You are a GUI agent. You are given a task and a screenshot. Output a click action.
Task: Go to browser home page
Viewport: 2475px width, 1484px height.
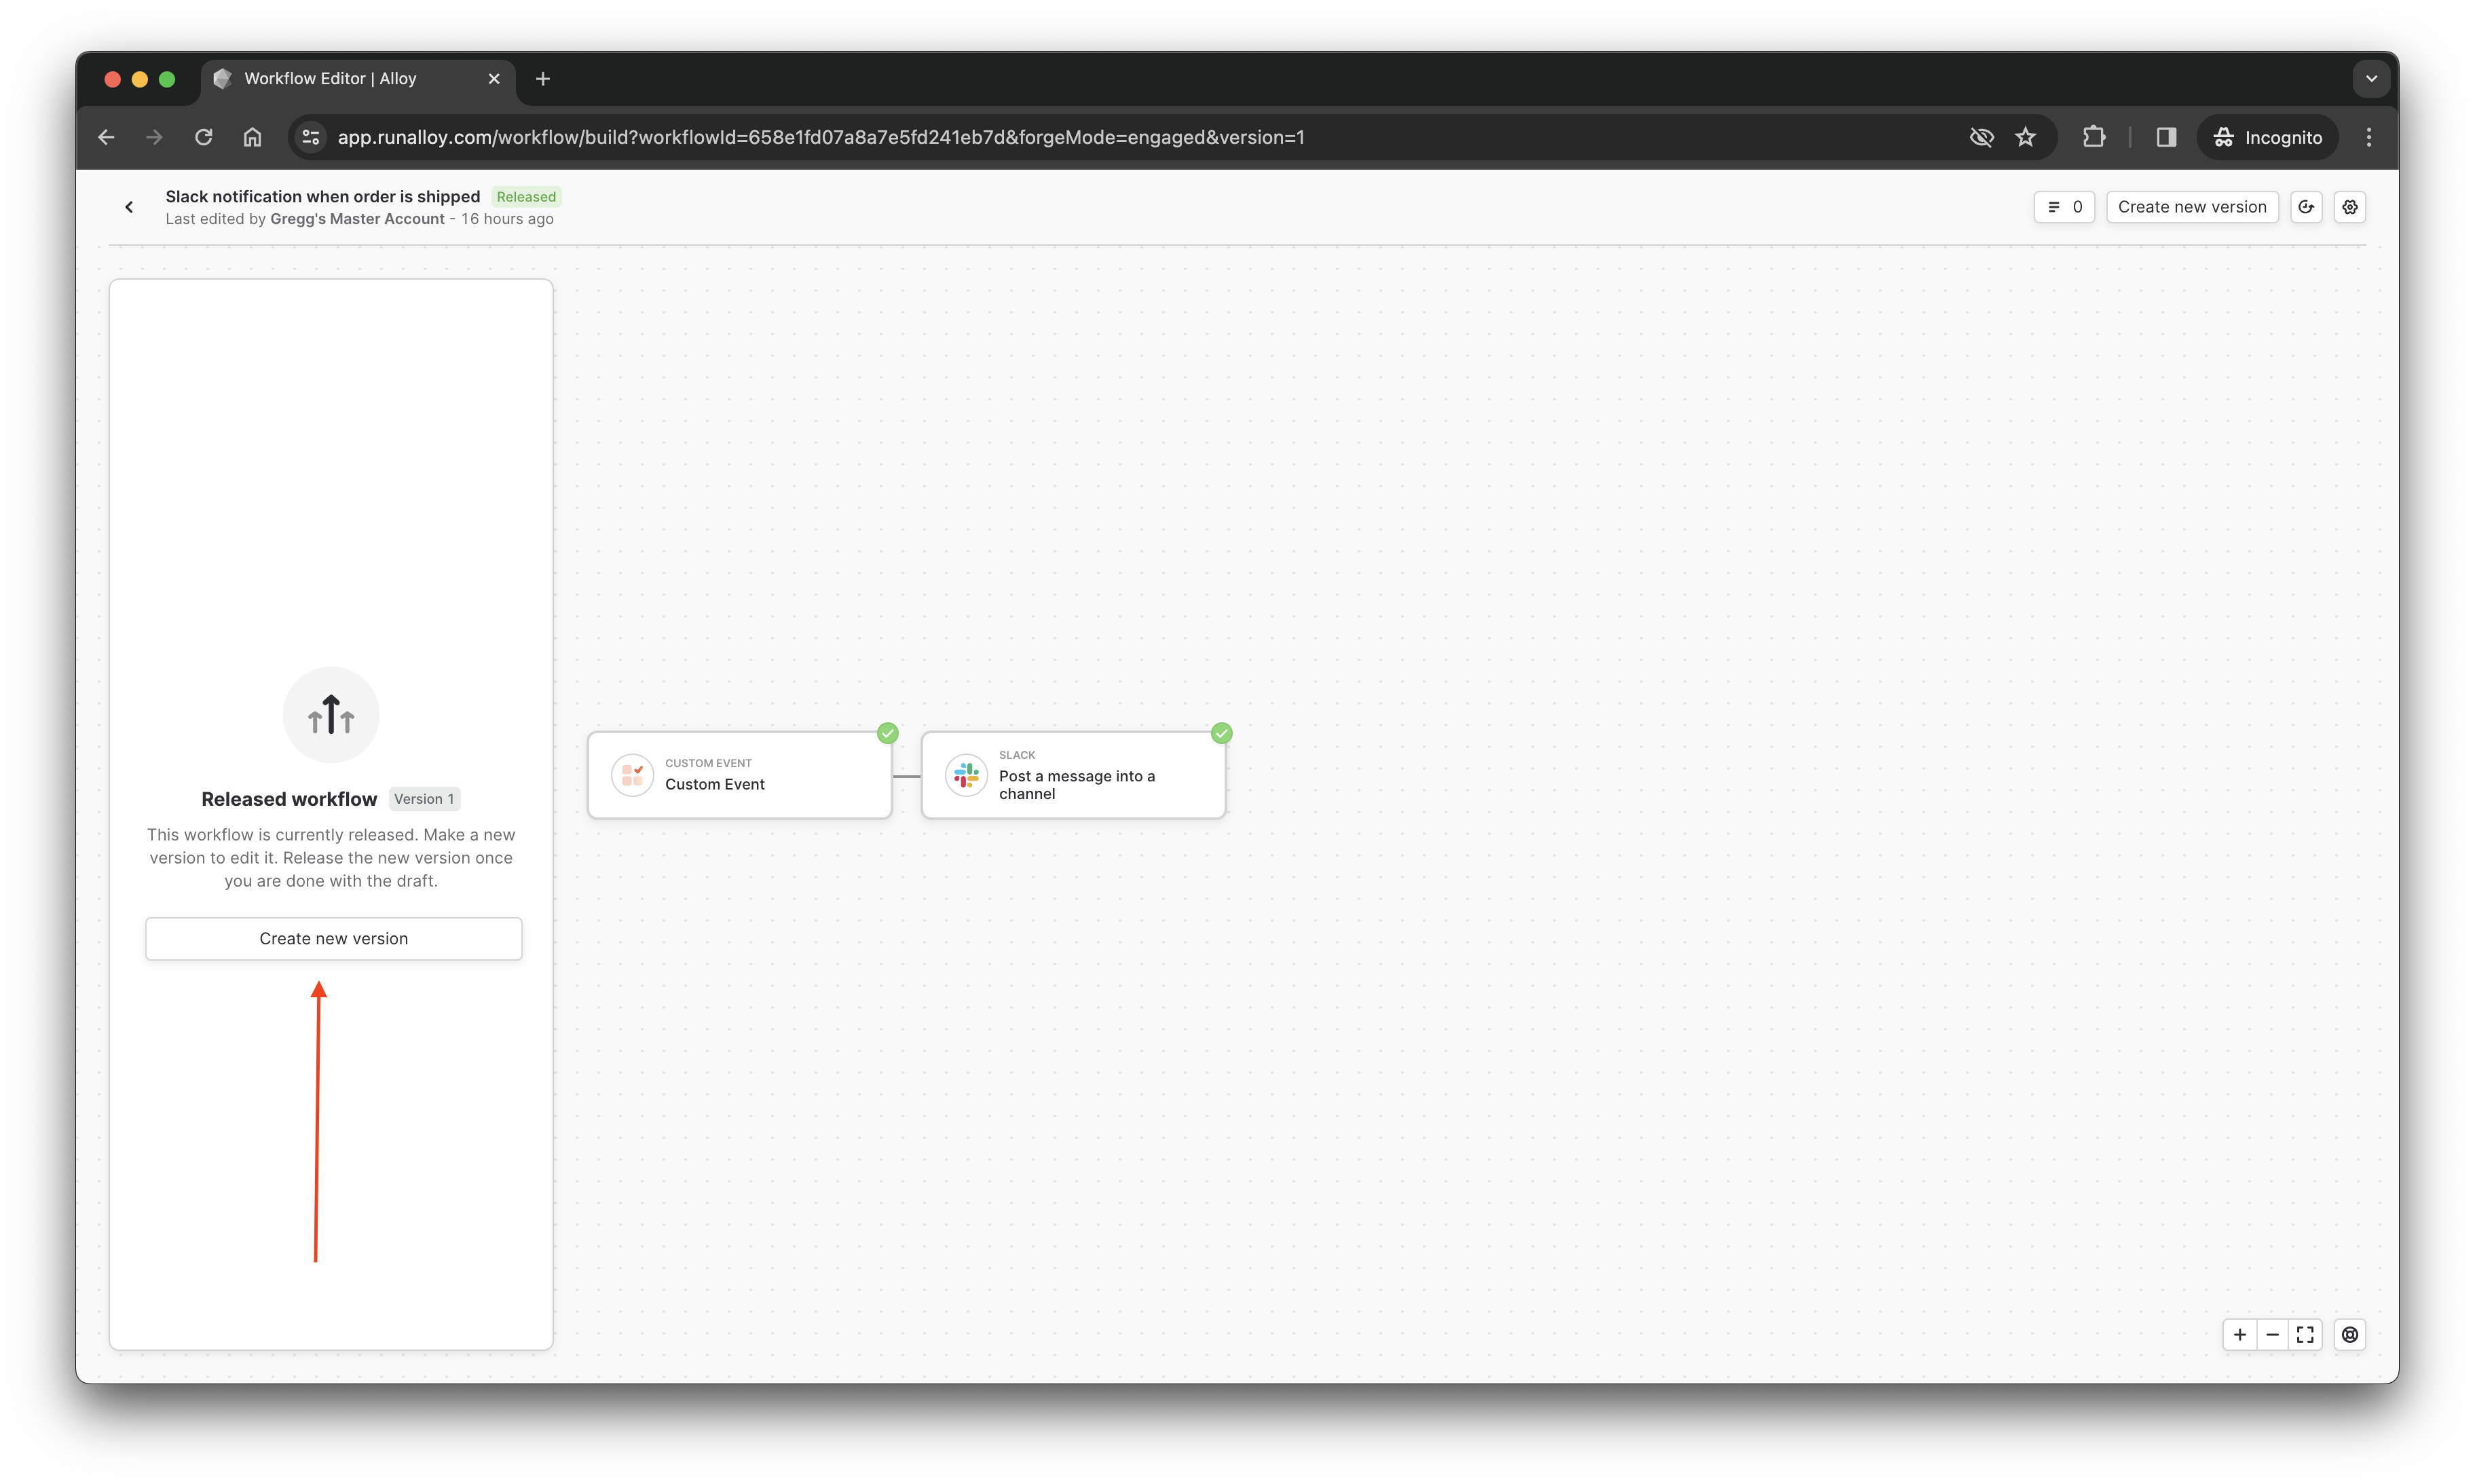252,137
